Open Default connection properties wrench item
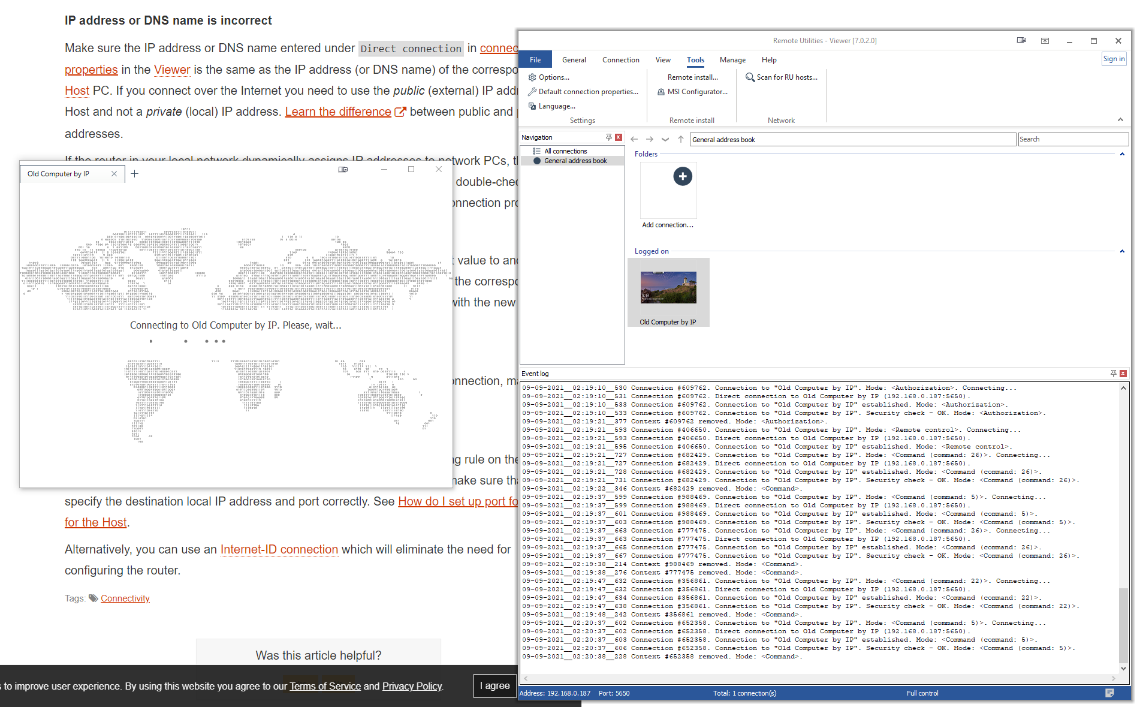Viewport: 1140px width, 707px height. pos(532,92)
